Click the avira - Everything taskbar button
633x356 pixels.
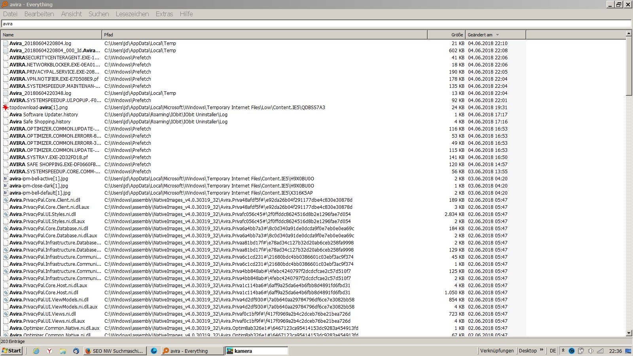192,351
